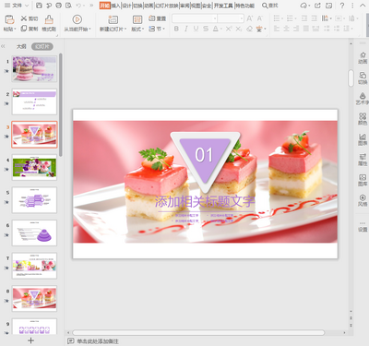The image size is (369, 346).
Task: Open the Transition (切换) sidebar panel
Action: (363, 78)
